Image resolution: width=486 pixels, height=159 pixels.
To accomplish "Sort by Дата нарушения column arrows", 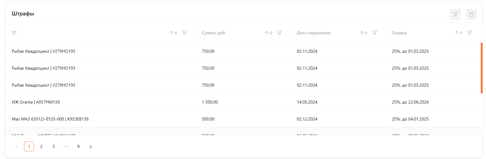I will pos(364,33).
